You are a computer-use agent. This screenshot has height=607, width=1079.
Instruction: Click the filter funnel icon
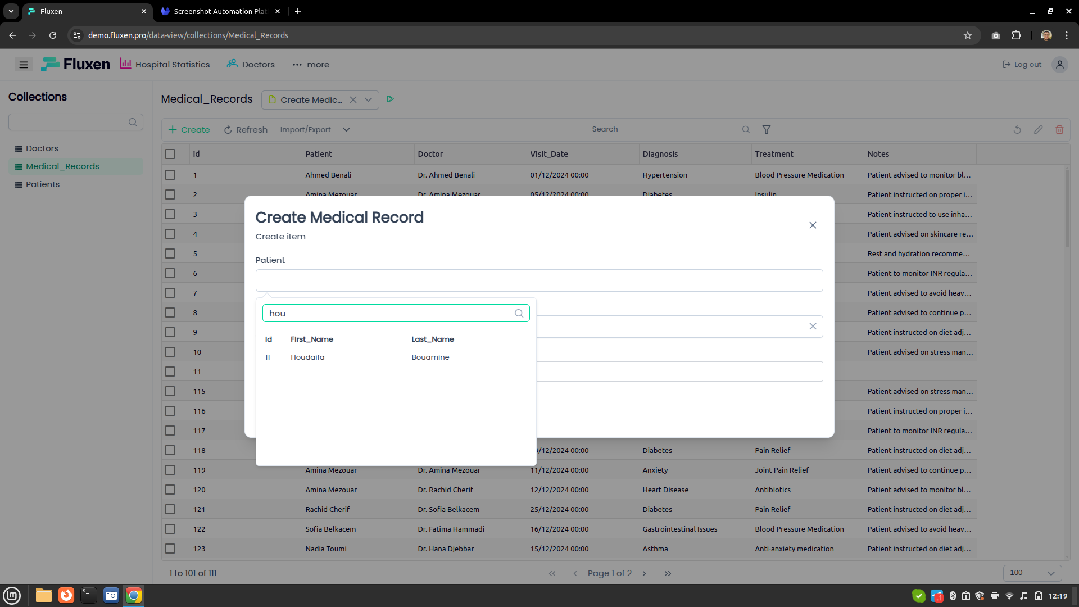pyautogui.click(x=766, y=130)
